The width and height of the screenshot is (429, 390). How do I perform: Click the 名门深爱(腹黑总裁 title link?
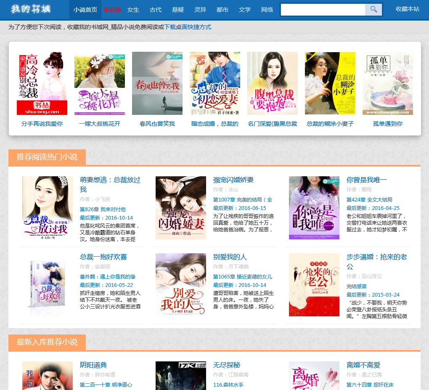273,124
